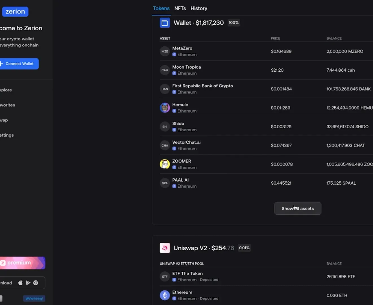Screen dimensions: 373x305
Task: Open the VectorChat.ai asset name
Action: pyautogui.click(x=186, y=142)
